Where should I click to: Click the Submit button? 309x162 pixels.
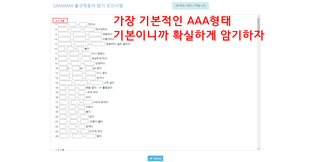point(155,158)
